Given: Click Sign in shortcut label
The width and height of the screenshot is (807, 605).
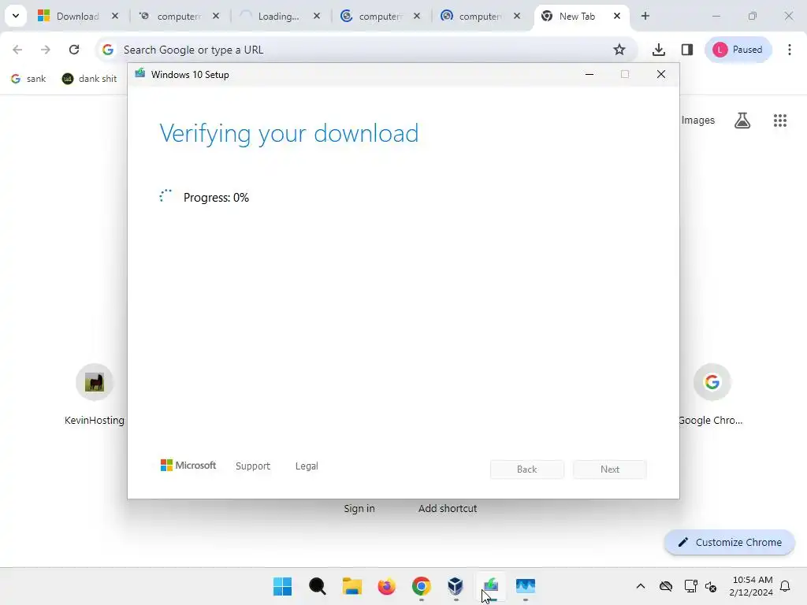Looking at the screenshot, I should pyautogui.click(x=359, y=508).
